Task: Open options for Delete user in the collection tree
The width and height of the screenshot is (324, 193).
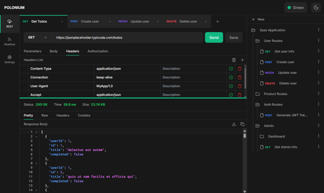Action: pyautogui.click(x=318, y=83)
